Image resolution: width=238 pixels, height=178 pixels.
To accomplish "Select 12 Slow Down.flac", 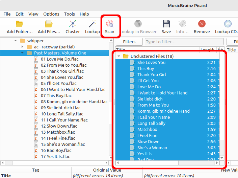I will click(59, 126).
